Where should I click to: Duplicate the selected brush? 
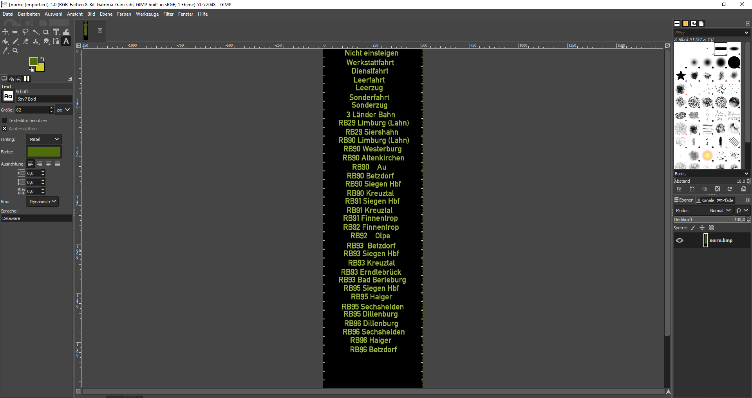point(705,189)
